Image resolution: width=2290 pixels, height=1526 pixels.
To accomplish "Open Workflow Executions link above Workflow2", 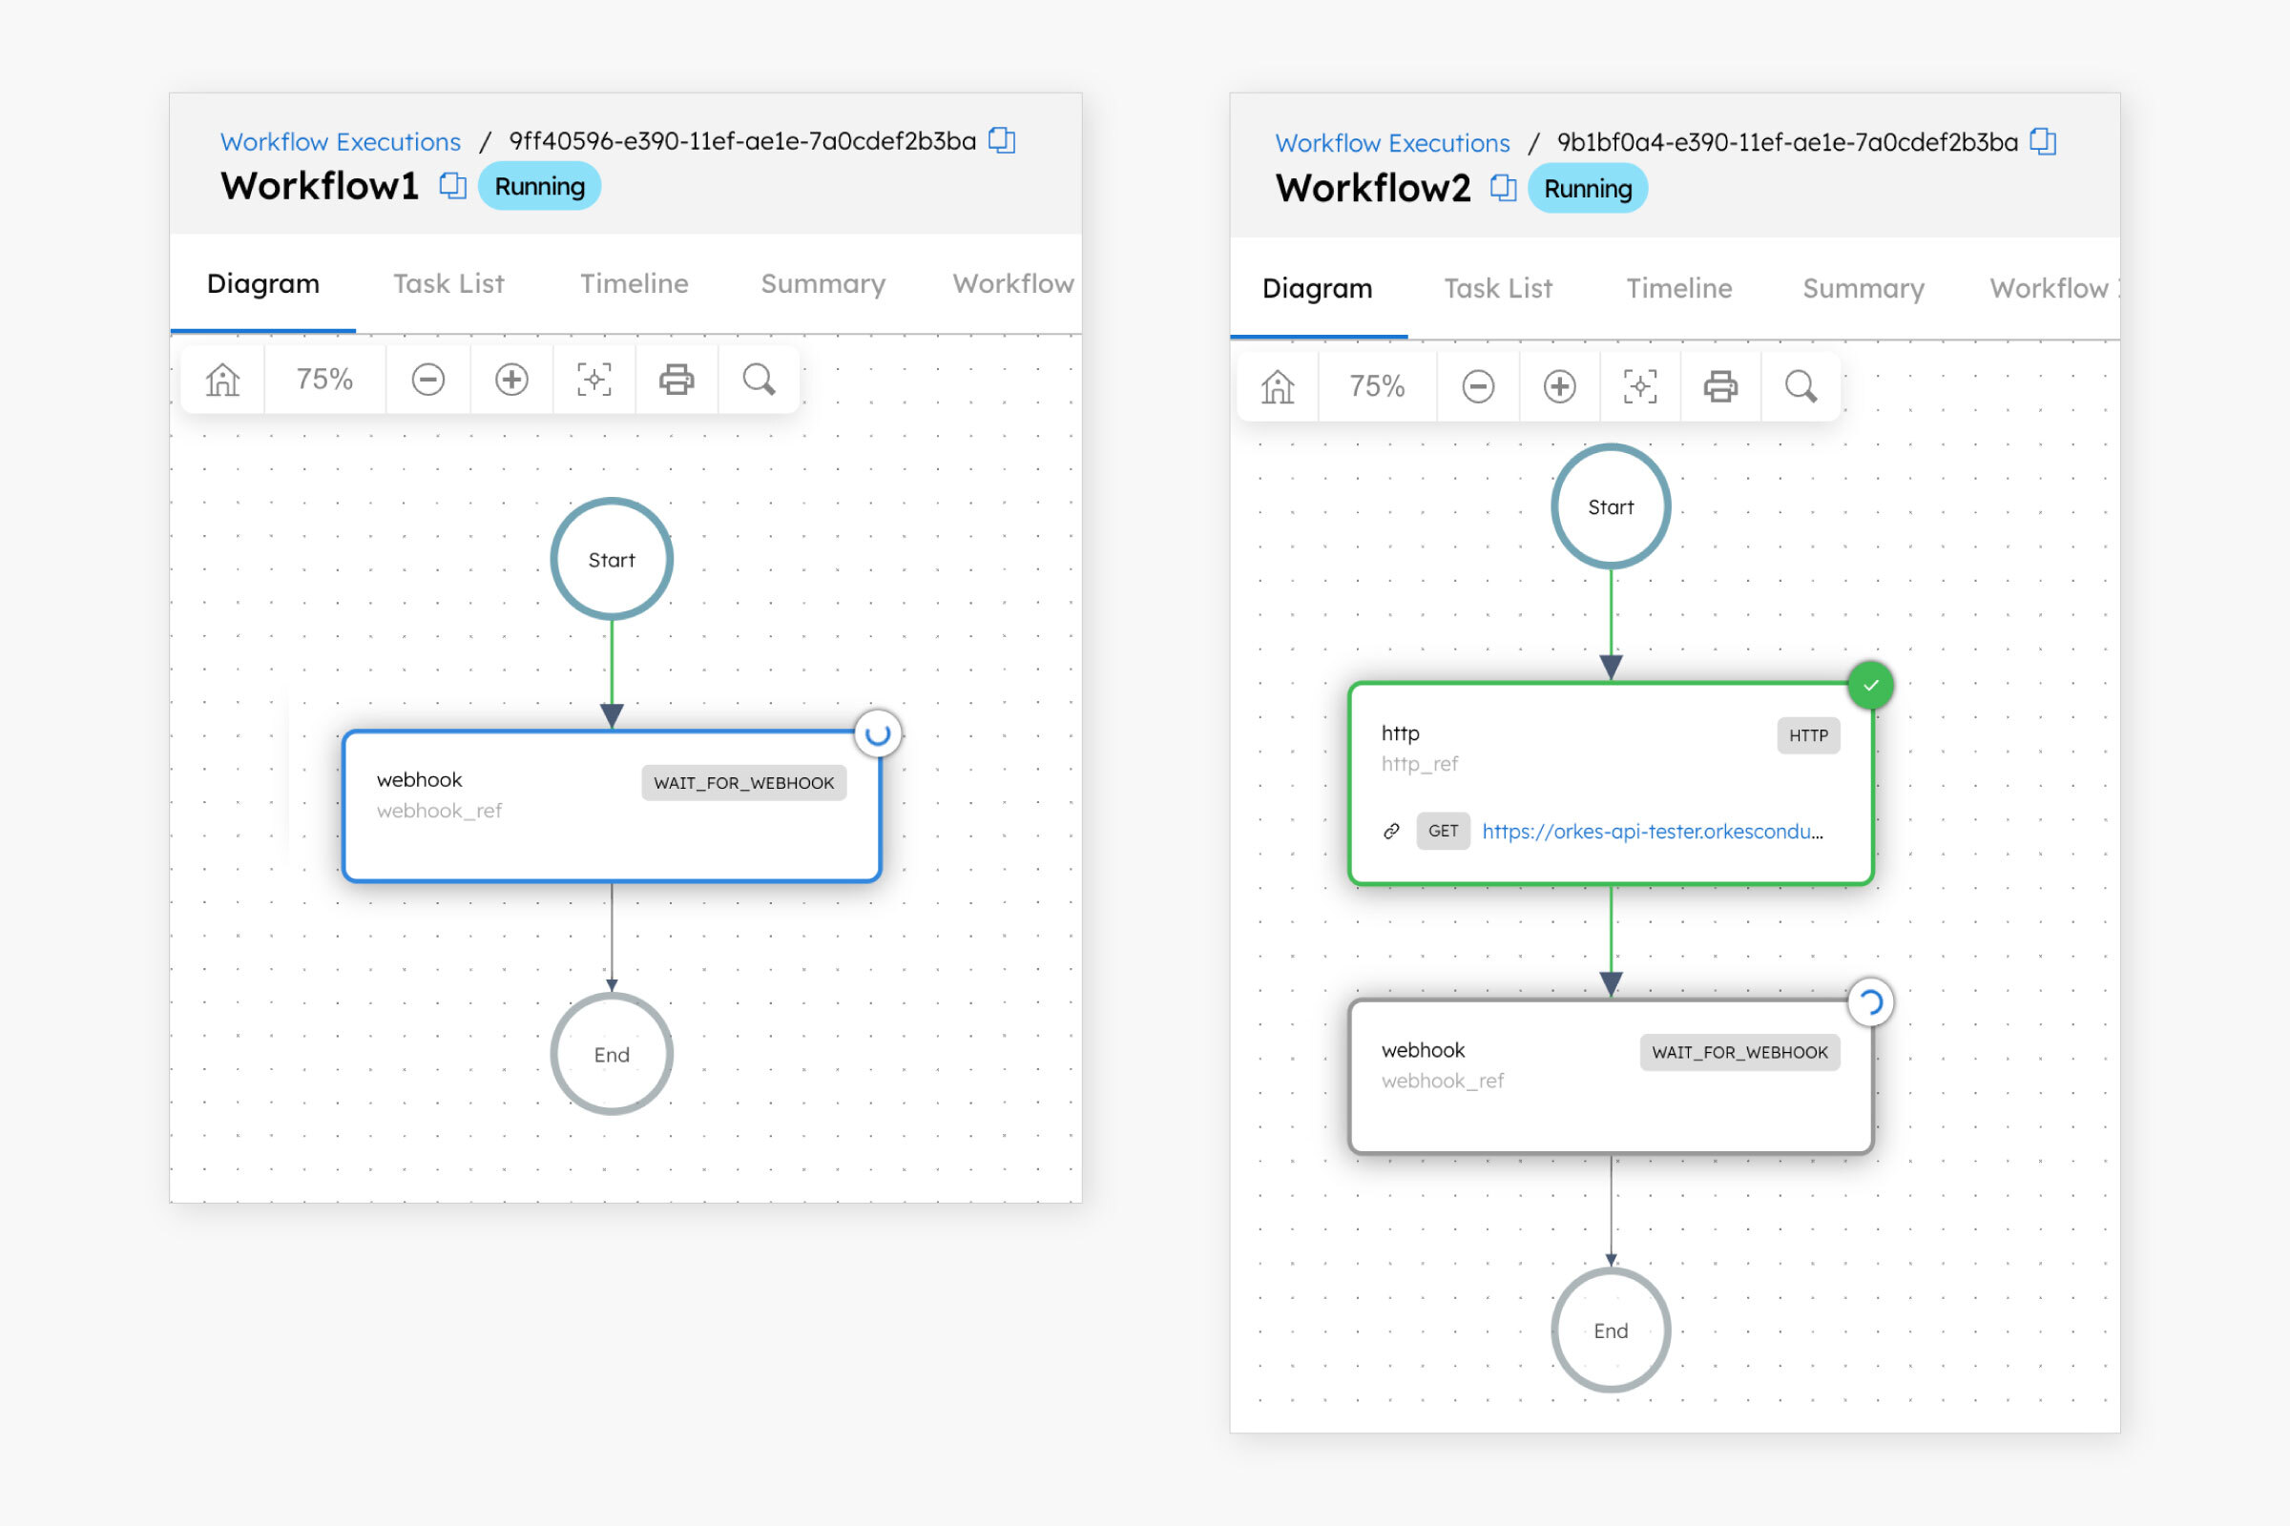I will point(1392,143).
